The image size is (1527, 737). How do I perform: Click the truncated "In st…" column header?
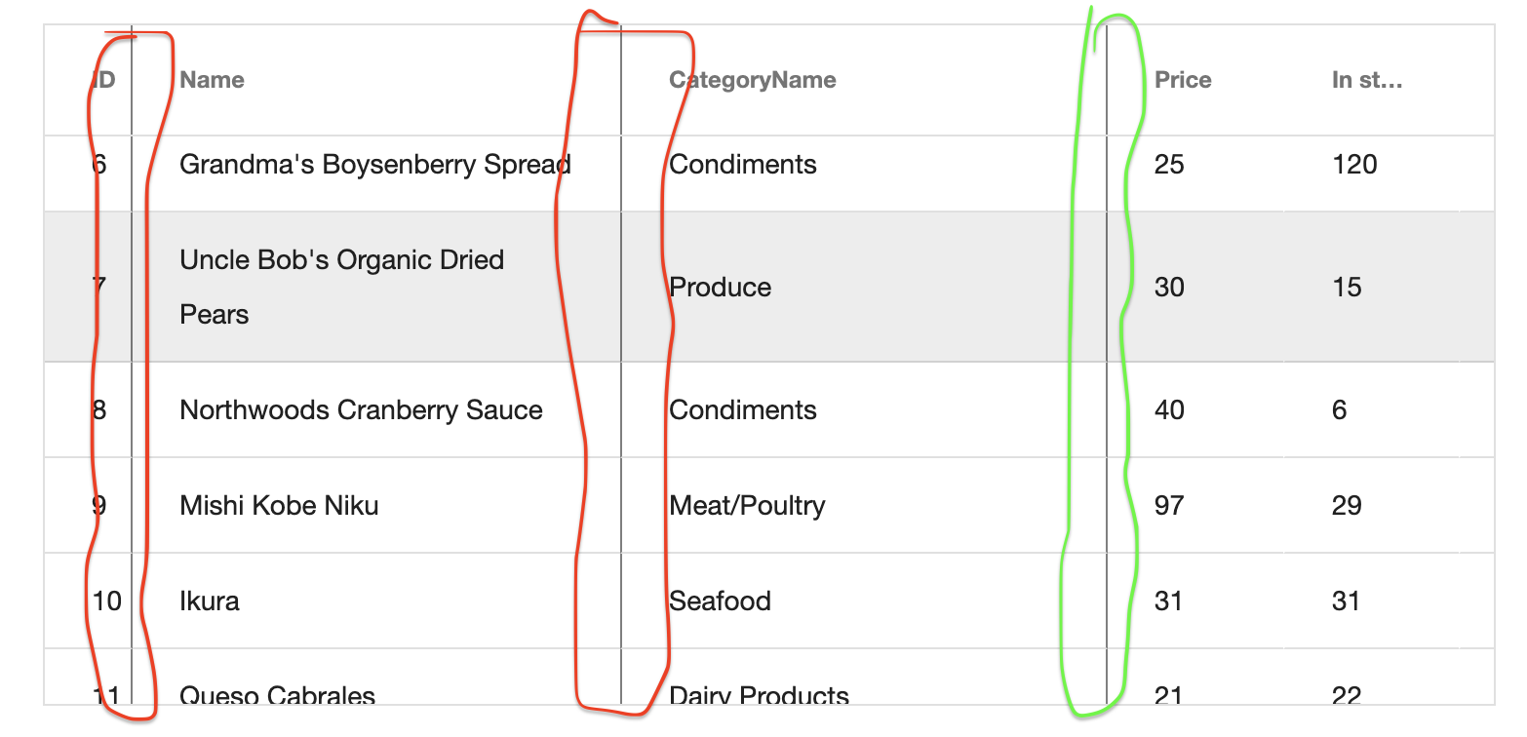[1367, 80]
